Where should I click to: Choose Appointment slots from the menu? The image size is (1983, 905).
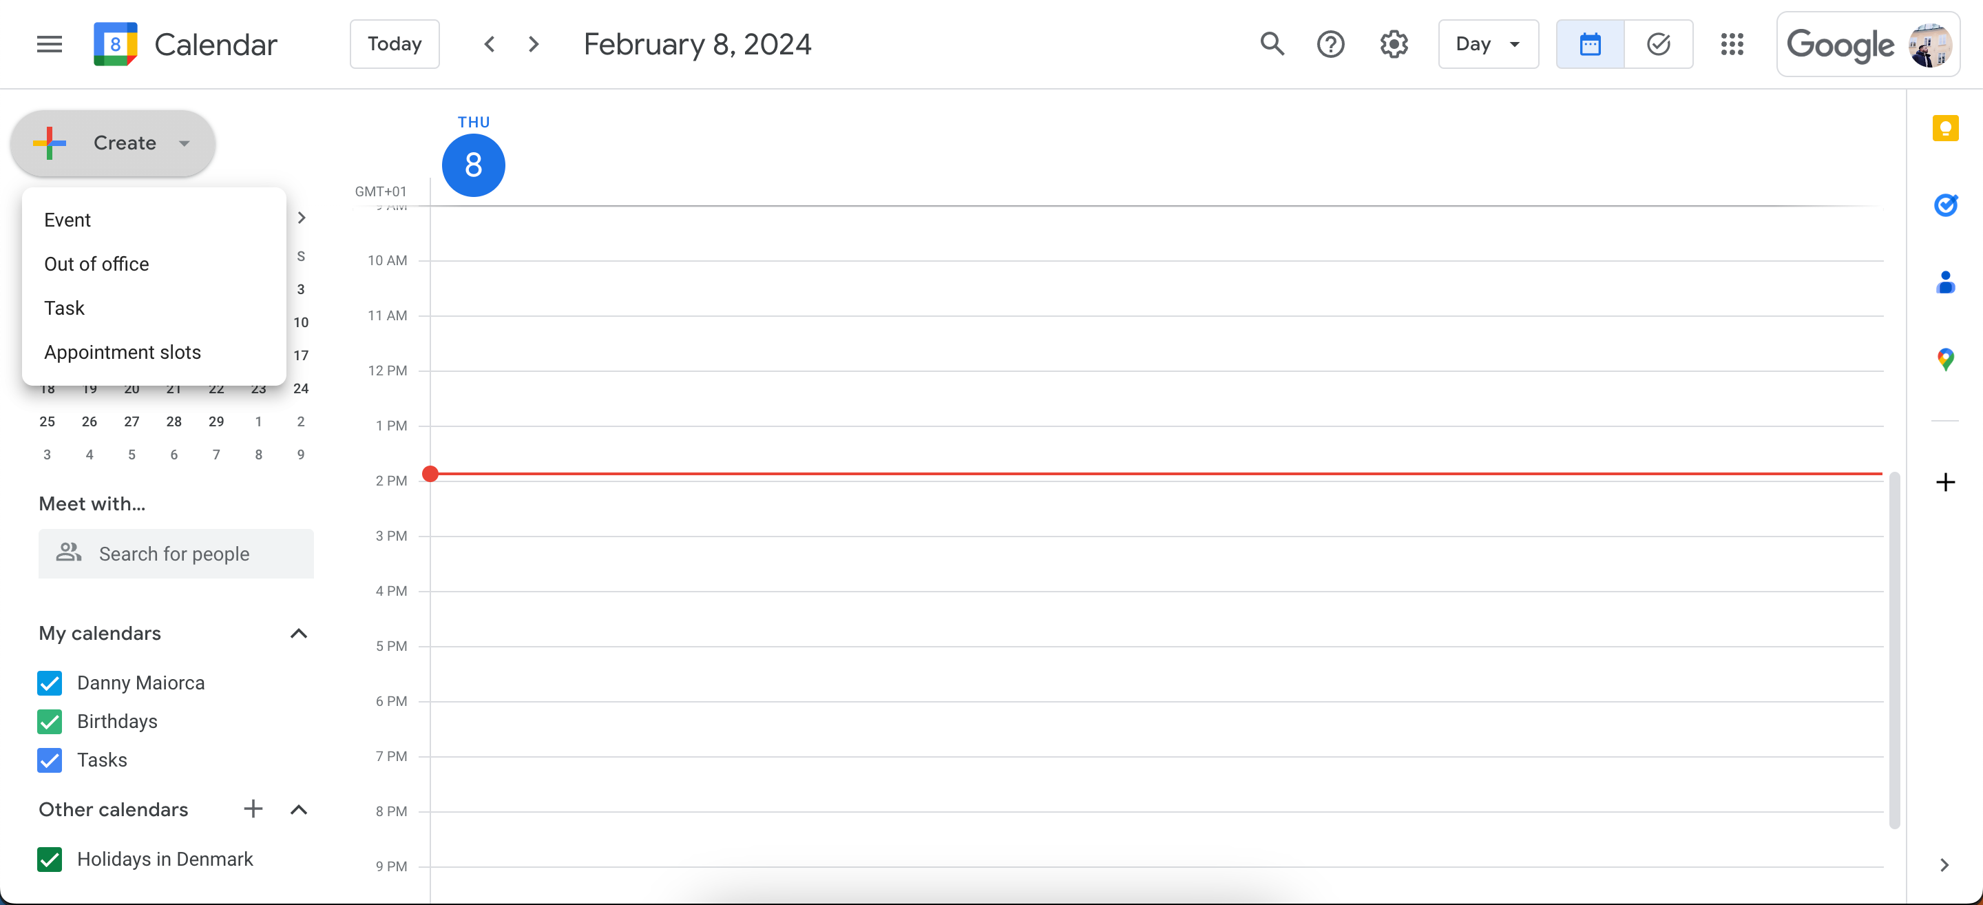click(122, 352)
